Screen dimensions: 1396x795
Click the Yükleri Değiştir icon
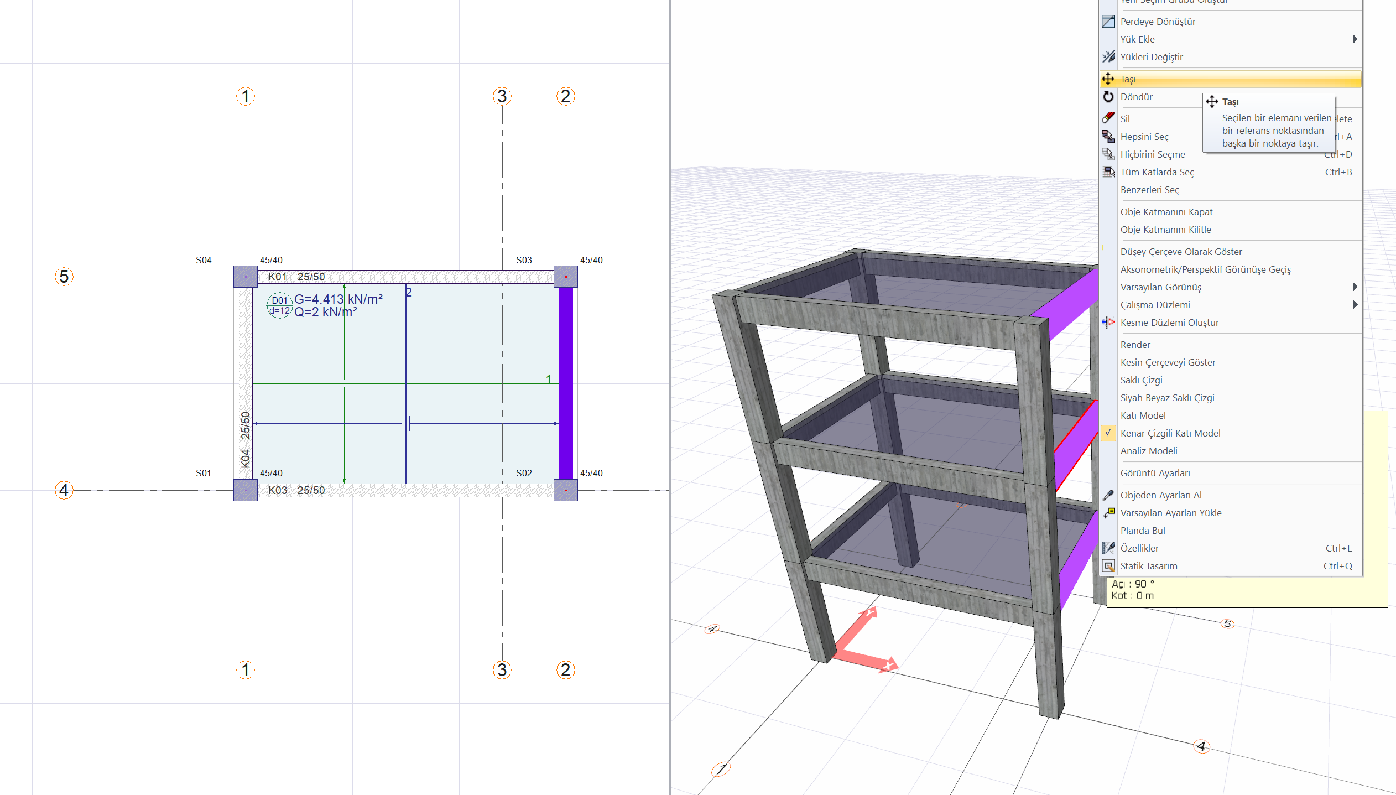click(x=1108, y=57)
